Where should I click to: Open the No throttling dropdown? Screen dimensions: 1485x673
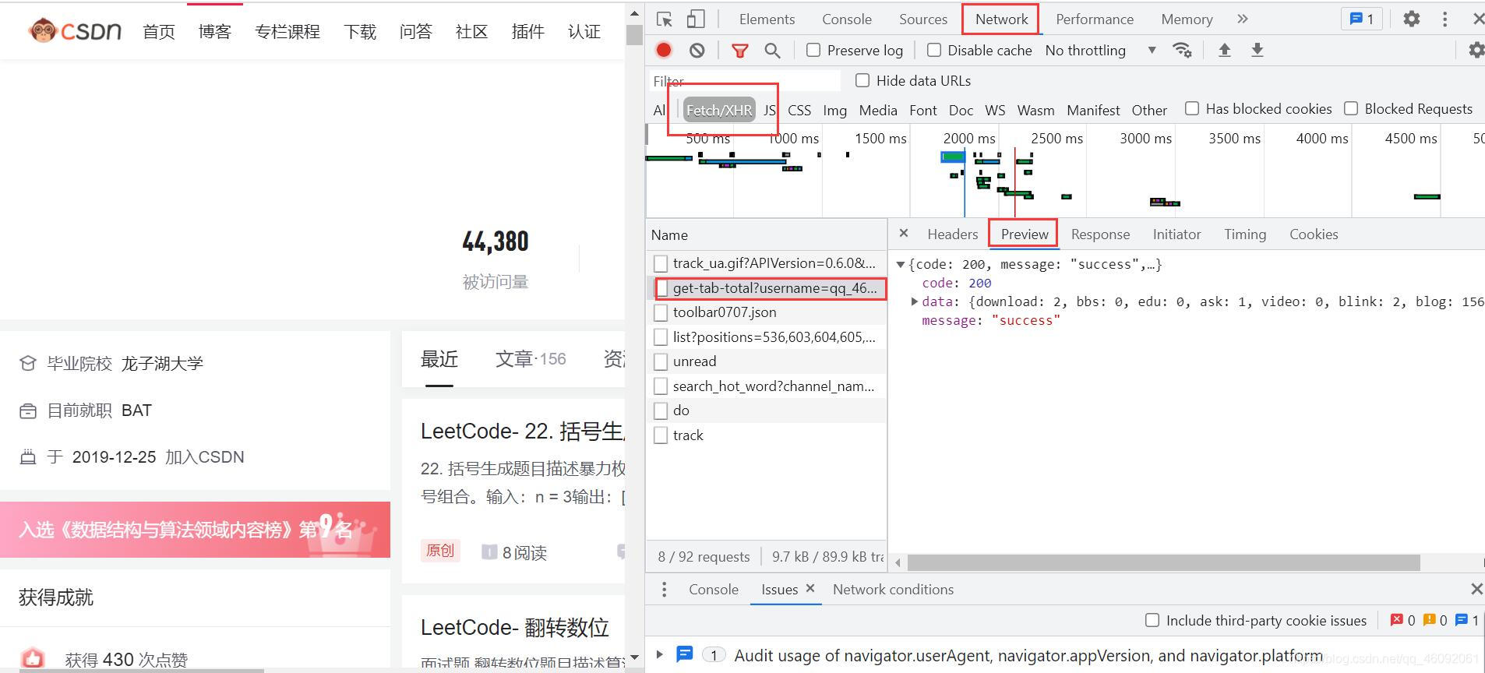pos(1100,51)
